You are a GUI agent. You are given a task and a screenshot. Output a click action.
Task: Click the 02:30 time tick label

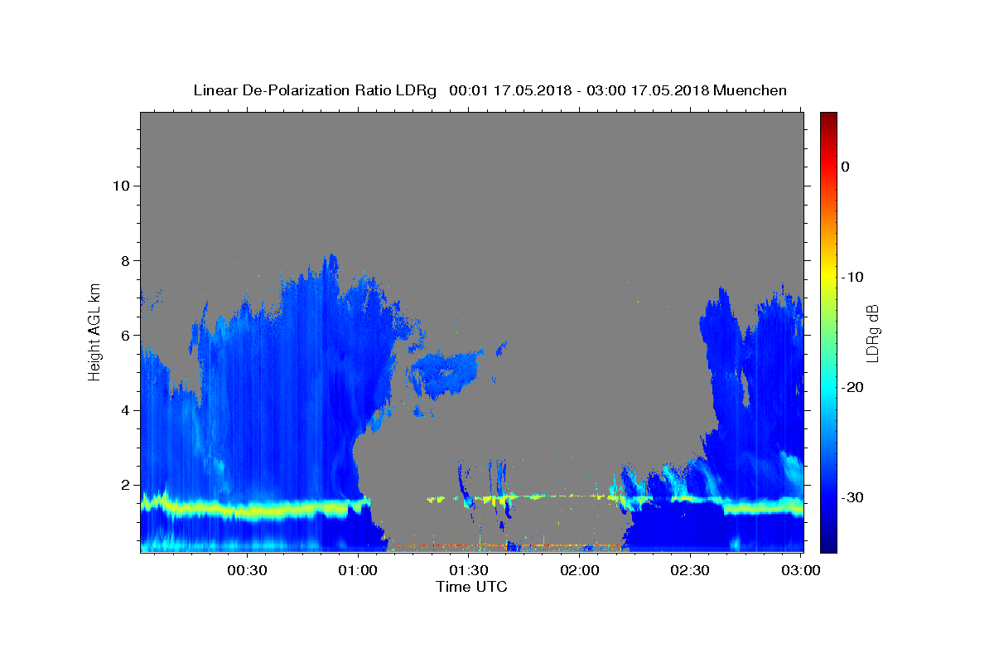pos(690,570)
